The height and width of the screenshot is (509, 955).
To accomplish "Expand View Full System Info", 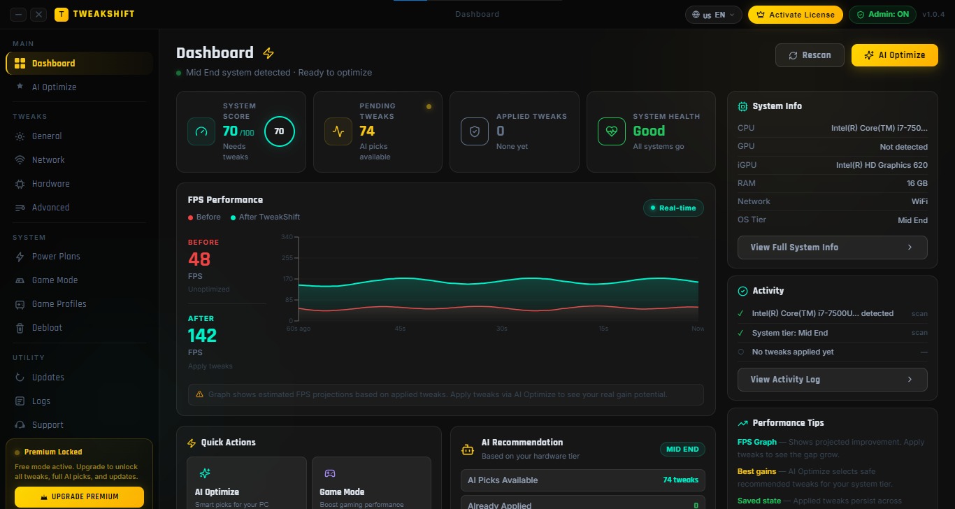I will tap(833, 248).
